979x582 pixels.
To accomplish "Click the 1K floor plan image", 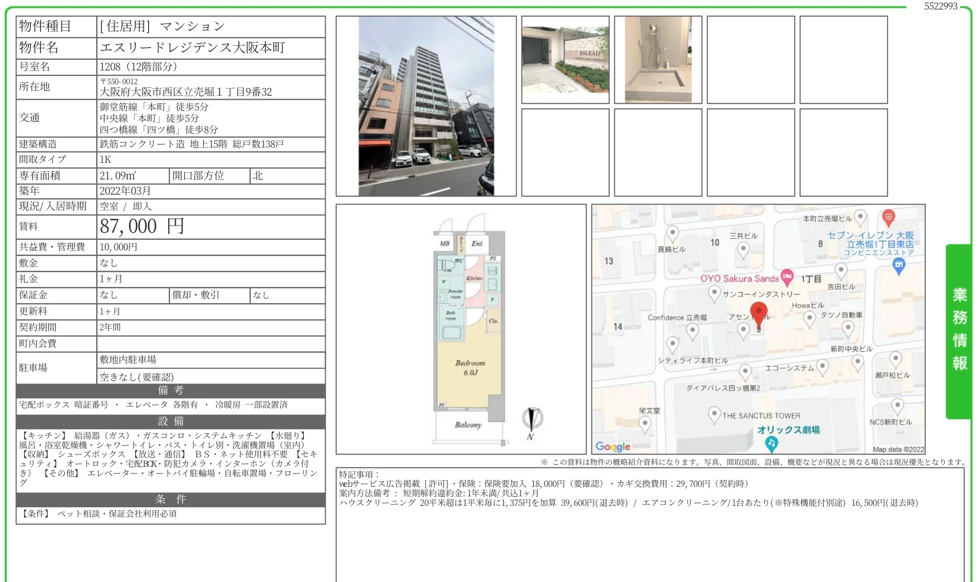I will tap(469, 329).
